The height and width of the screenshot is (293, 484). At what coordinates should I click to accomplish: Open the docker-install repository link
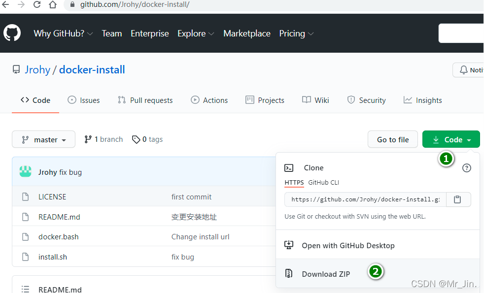(x=92, y=70)
